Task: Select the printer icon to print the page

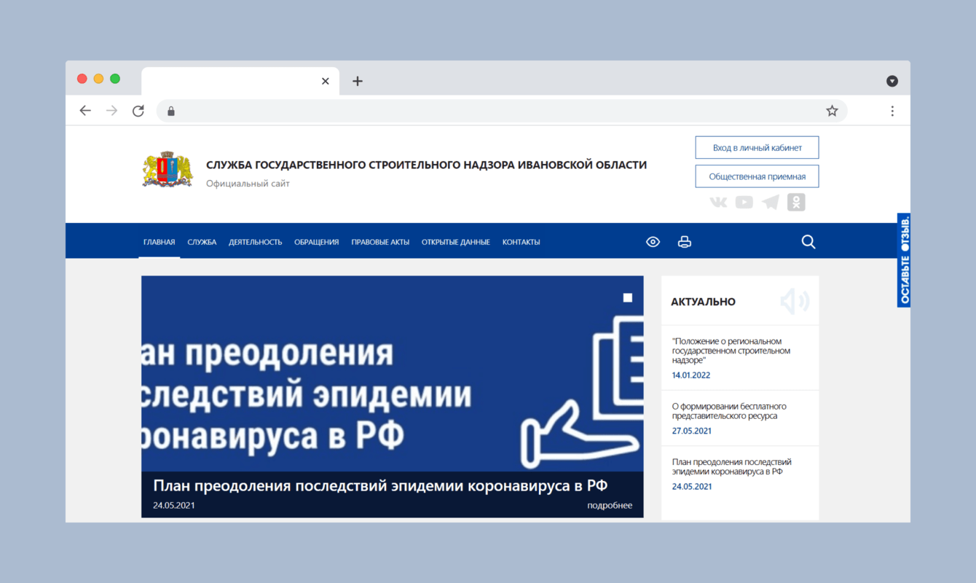Action: (684, 241)
